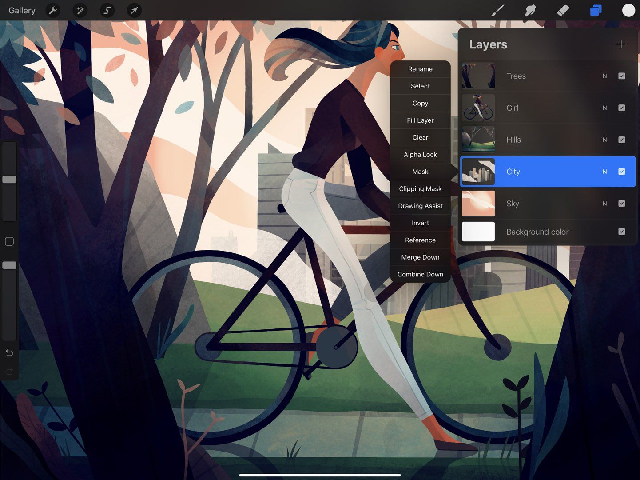Open the active color picker circle
640x480 pixels.
point(628,10)
